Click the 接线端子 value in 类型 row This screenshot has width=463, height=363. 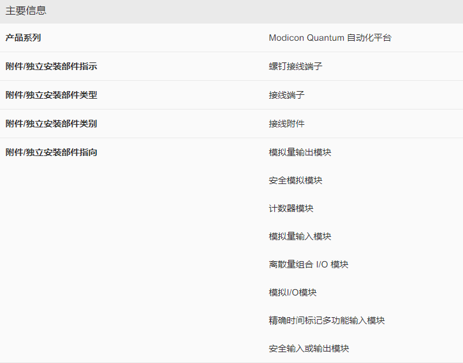[x=286, y=95]
